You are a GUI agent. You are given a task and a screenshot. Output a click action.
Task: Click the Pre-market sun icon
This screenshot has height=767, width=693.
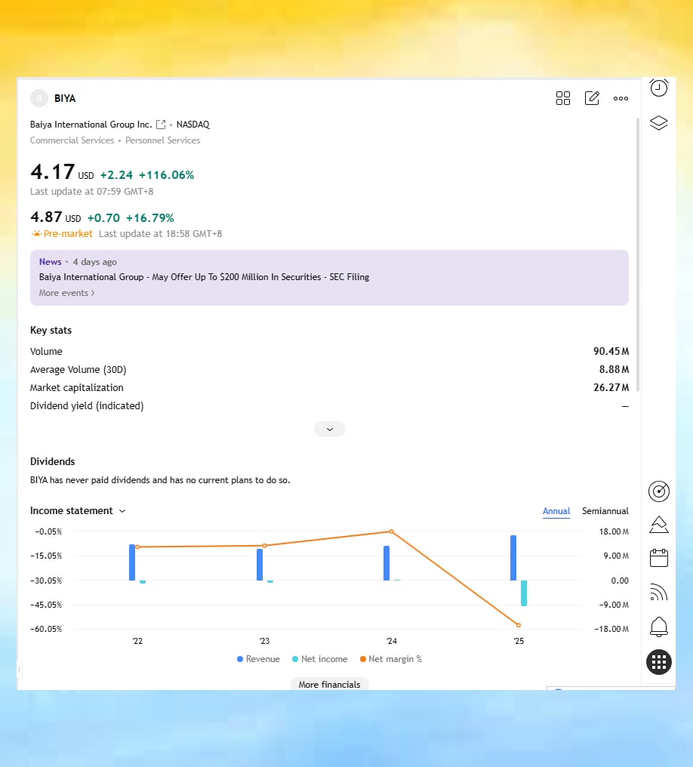tap(37, 234)
